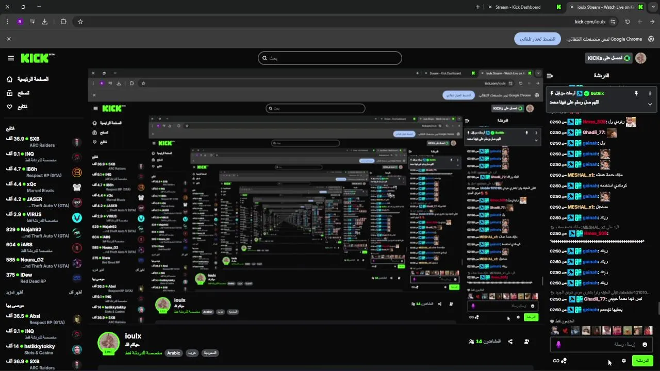Open the Kick hamburger menu
Viewport: 660px width, 371px height.
tap(11, 58)
